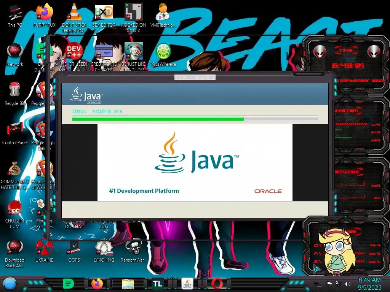Open the UKRAINE radiation icon

[x=44, y=251]
